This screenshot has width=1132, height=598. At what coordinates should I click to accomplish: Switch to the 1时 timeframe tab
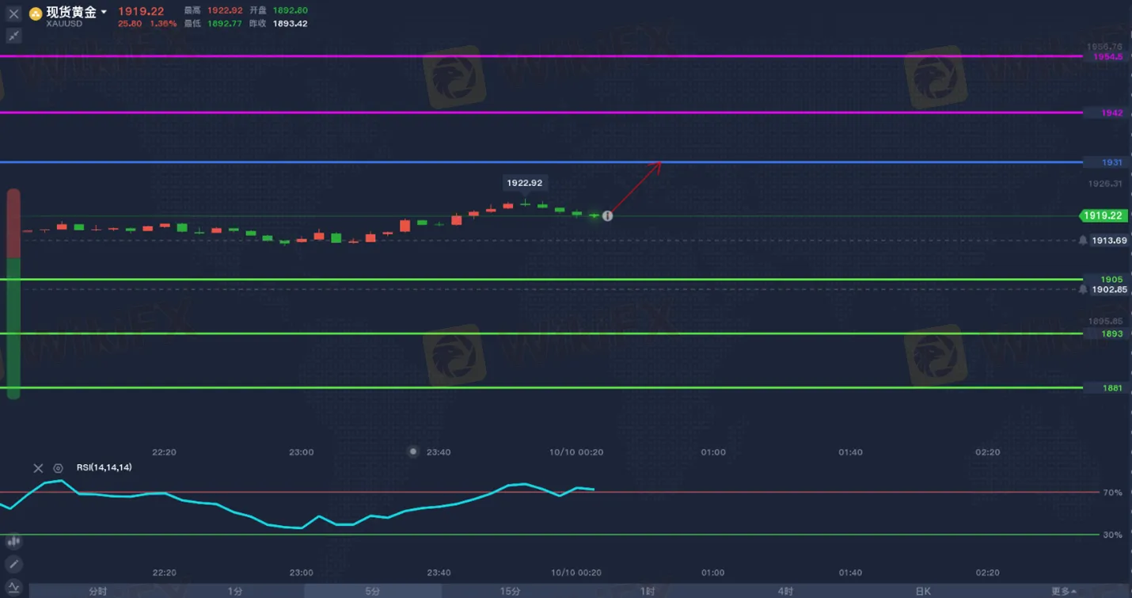[648, 592]
